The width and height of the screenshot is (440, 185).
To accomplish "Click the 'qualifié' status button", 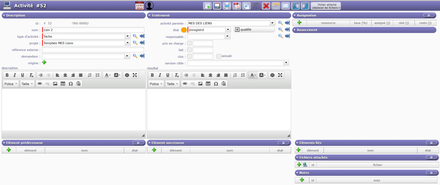I will [x=254, y=29].
